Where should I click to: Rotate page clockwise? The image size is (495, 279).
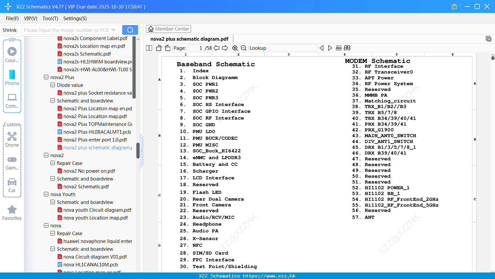point(167,48)
